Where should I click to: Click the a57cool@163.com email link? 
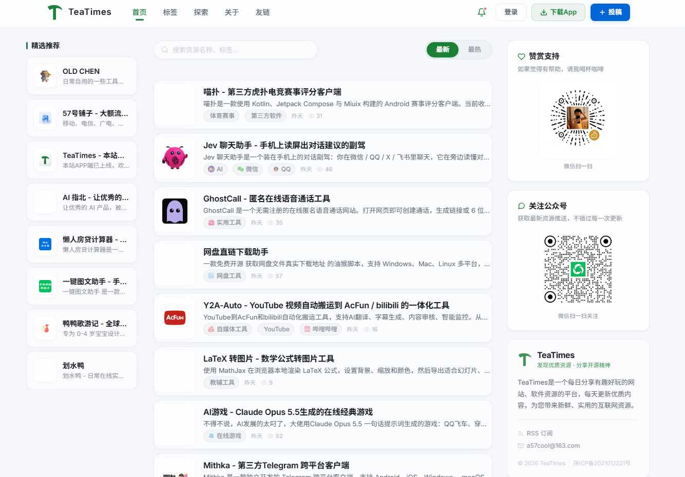(553, 446)
